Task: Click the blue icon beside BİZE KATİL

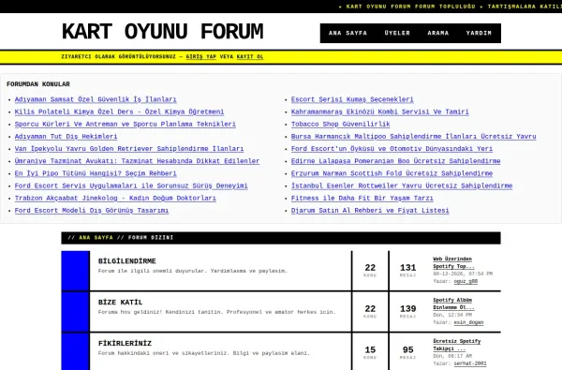Action: point(75,312)
